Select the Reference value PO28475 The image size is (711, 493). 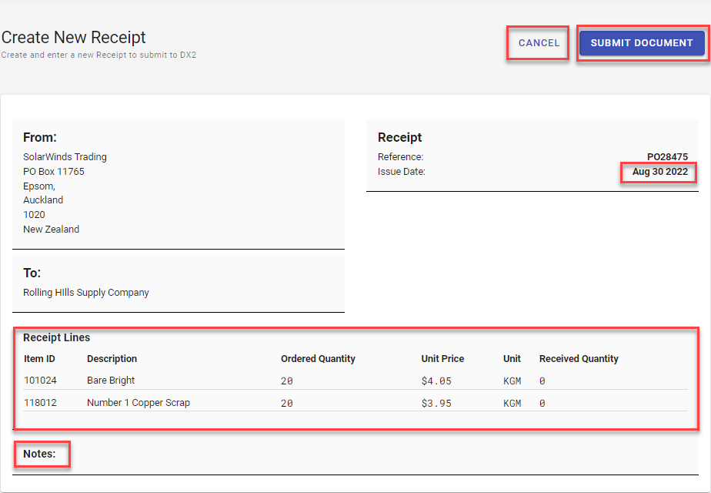coord(669,156)
